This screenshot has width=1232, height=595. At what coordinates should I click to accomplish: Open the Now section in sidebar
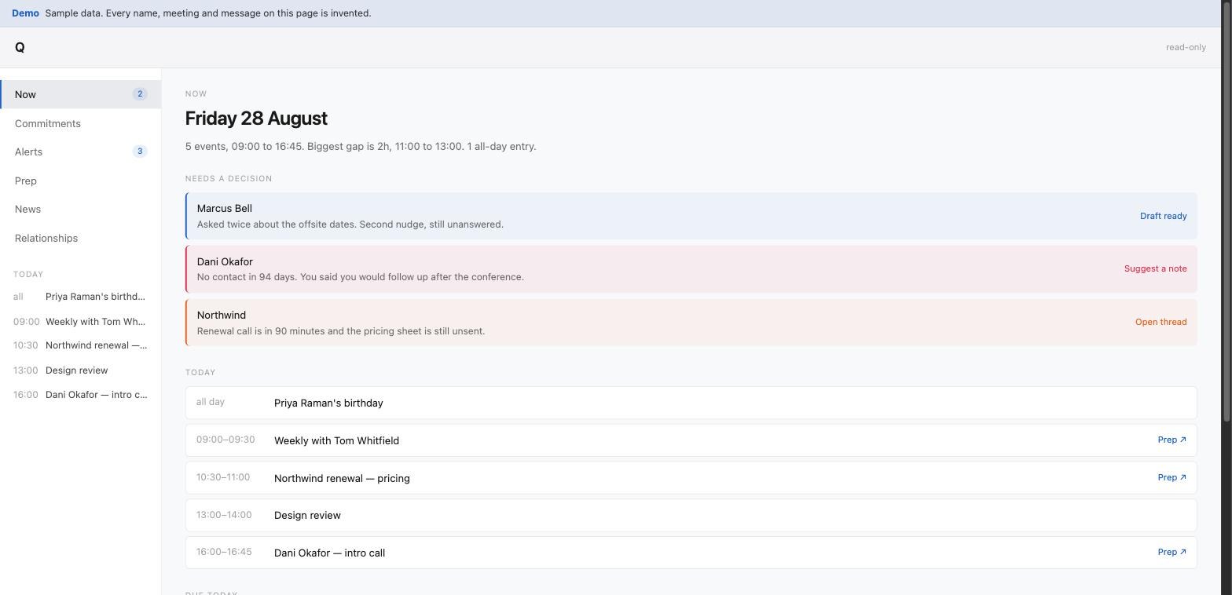coord(80,94)
